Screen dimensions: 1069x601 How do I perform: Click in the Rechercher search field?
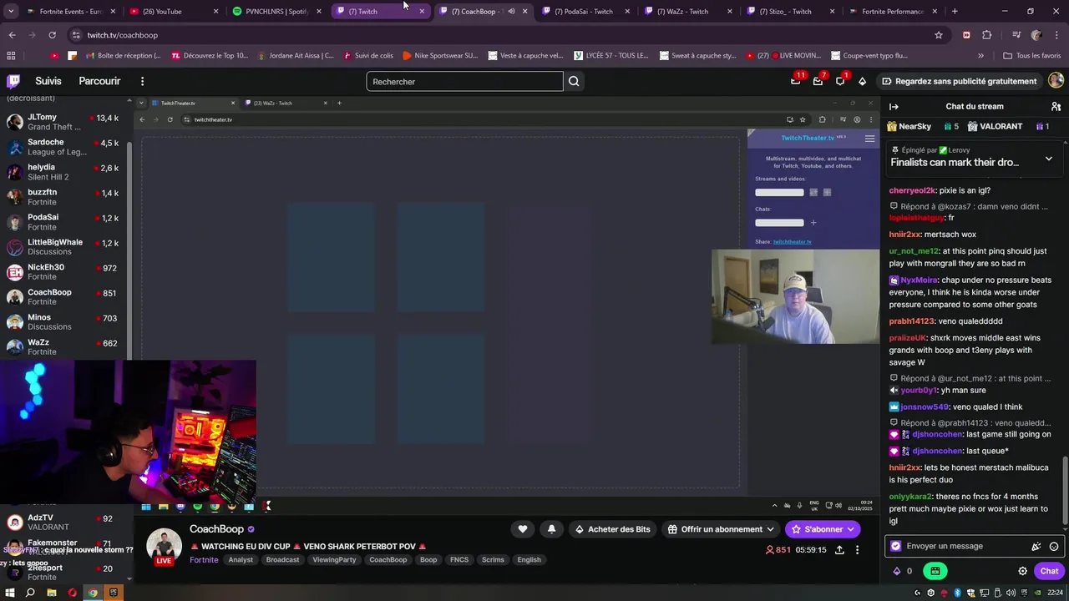464,81
